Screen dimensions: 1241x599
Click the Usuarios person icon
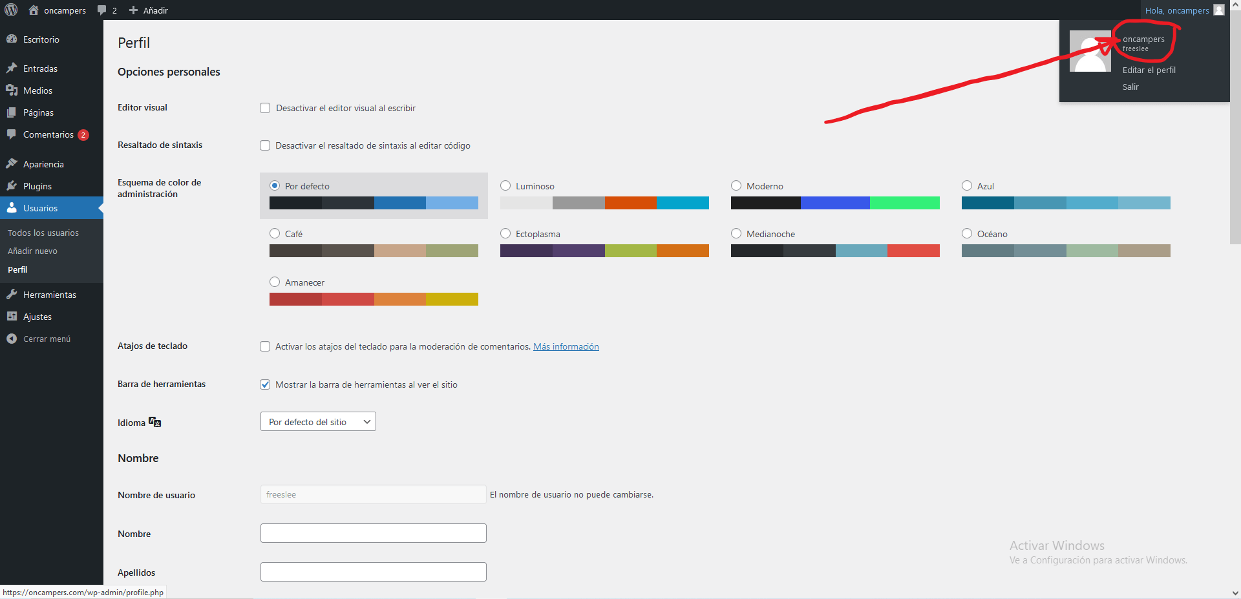pos(12,207)
